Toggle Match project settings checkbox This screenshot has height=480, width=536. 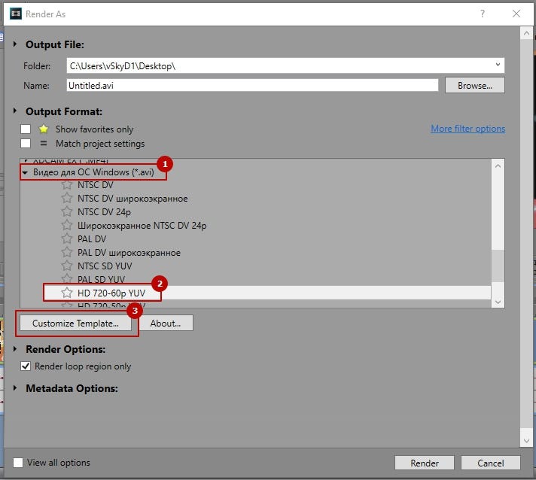(26, 143)
